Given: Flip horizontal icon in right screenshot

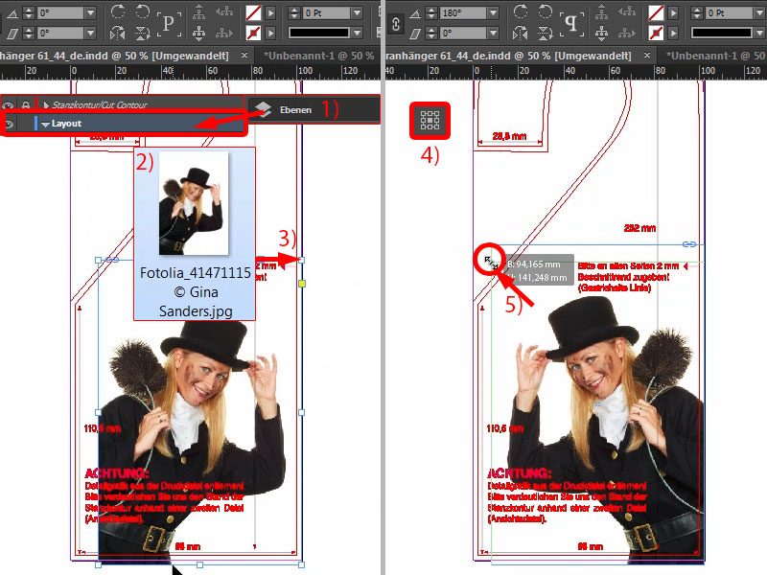Looking at the screenshot, I should coord(521,33).
